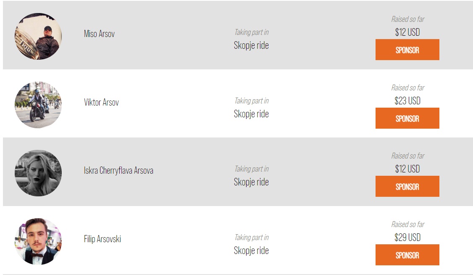Sponsor Viktor Arsov
The height and width of the screenshot is (275, 473).
click(407, 118)
